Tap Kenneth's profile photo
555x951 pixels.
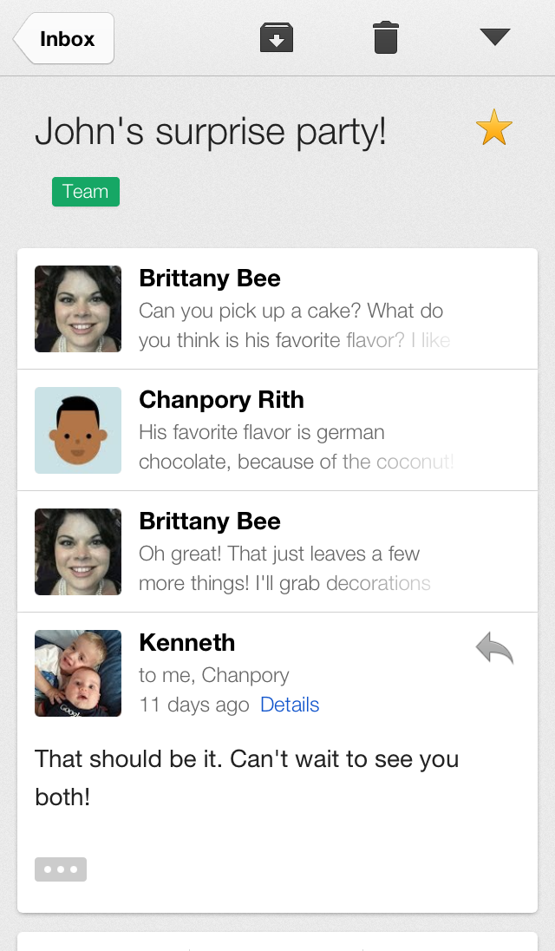point(78,673)
